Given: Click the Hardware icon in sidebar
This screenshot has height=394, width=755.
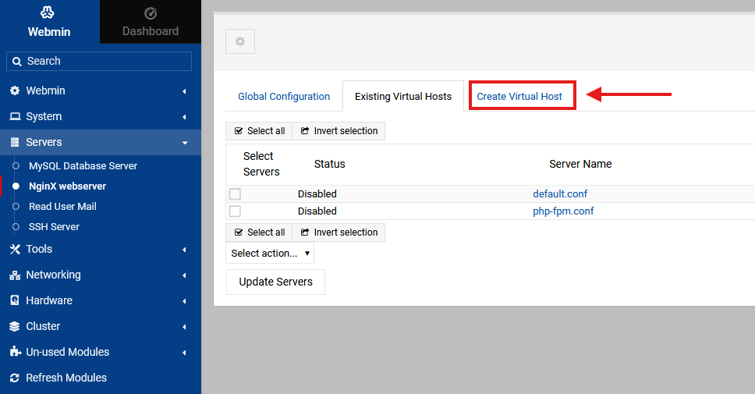Looking at the screenshot, I should [15, 300].
